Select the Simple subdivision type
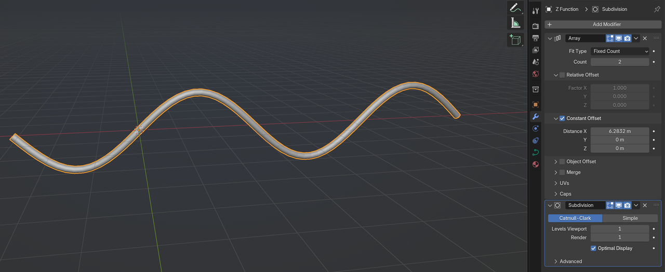This screenshot has height=272, width=665. [x=630, y=218]
